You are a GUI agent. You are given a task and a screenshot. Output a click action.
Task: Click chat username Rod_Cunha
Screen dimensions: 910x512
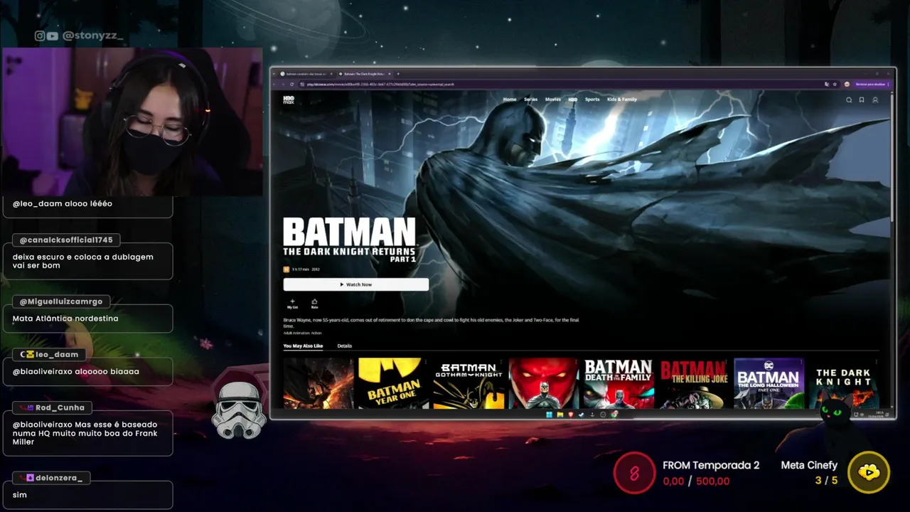click(x=60, y=407)
